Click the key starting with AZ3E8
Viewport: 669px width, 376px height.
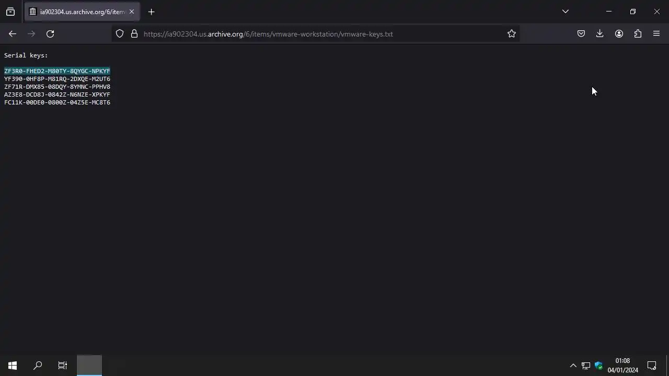click(x=57, y=95)
